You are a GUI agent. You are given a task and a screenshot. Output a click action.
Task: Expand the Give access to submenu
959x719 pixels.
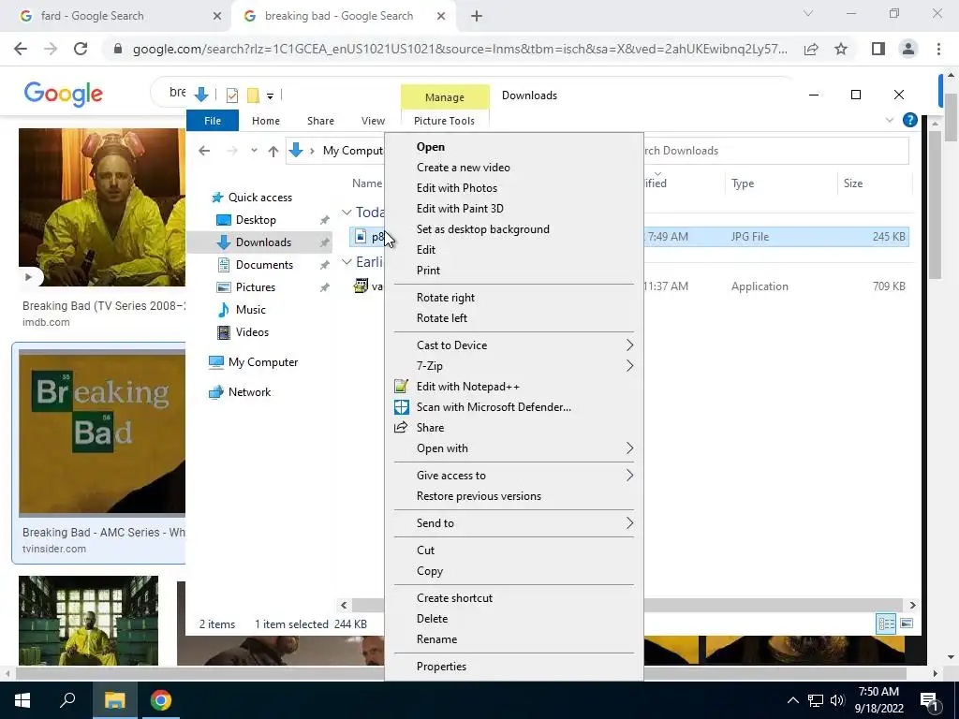pyautogui.click(x=629, y=475)
